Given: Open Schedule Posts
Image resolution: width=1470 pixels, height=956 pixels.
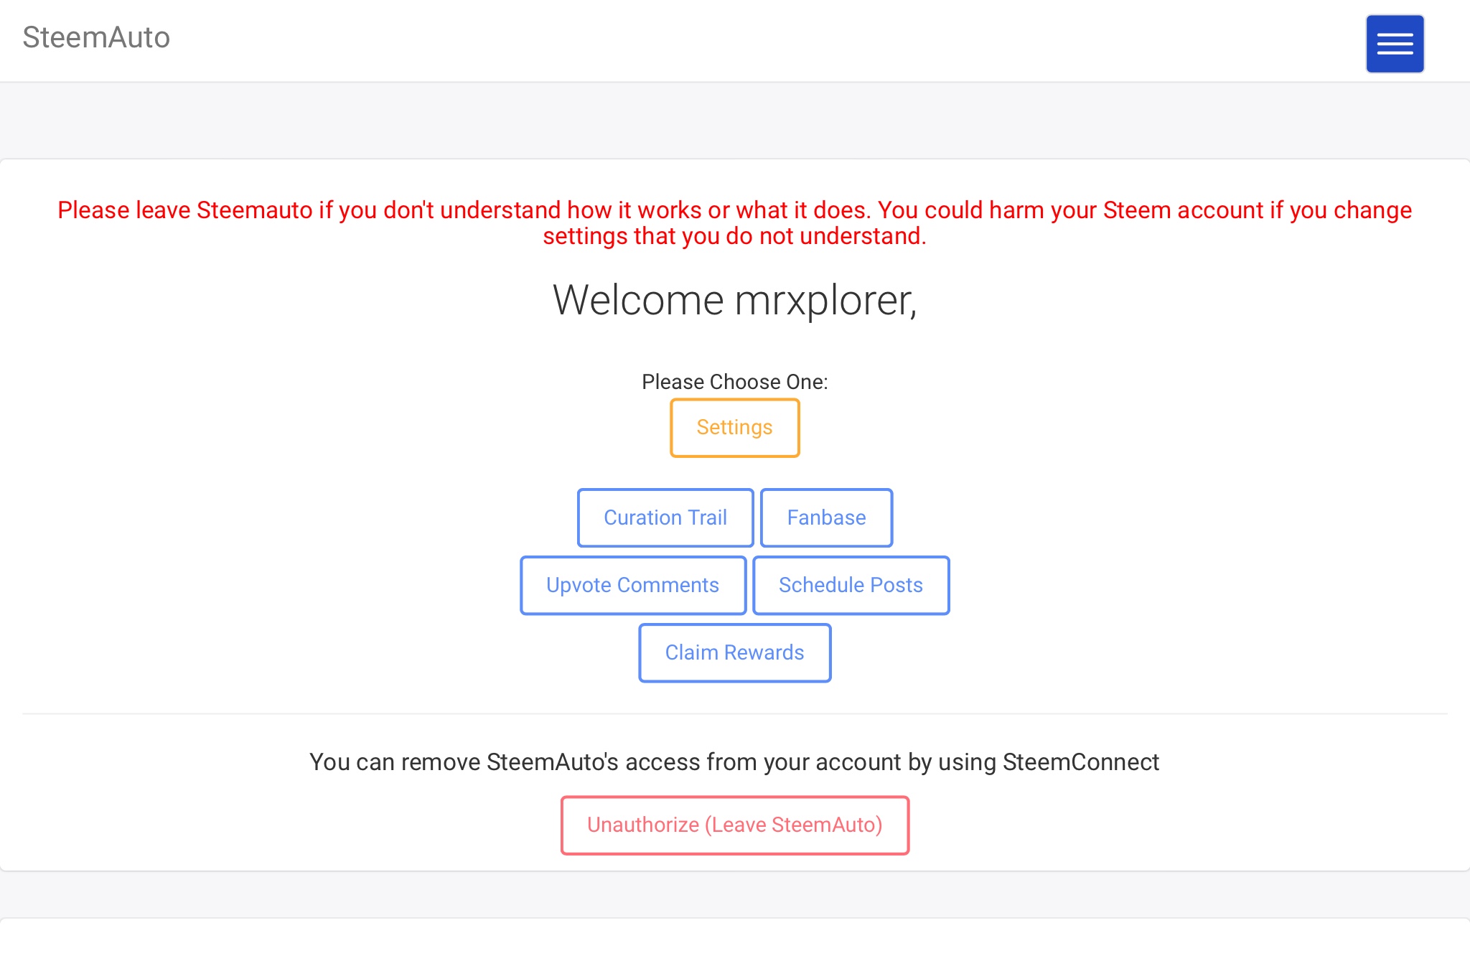Looking at the screenshot, I should click(x=851, y=585).
